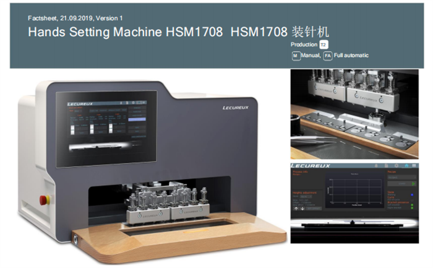Click the "Cycle" heading

(391, 197)
